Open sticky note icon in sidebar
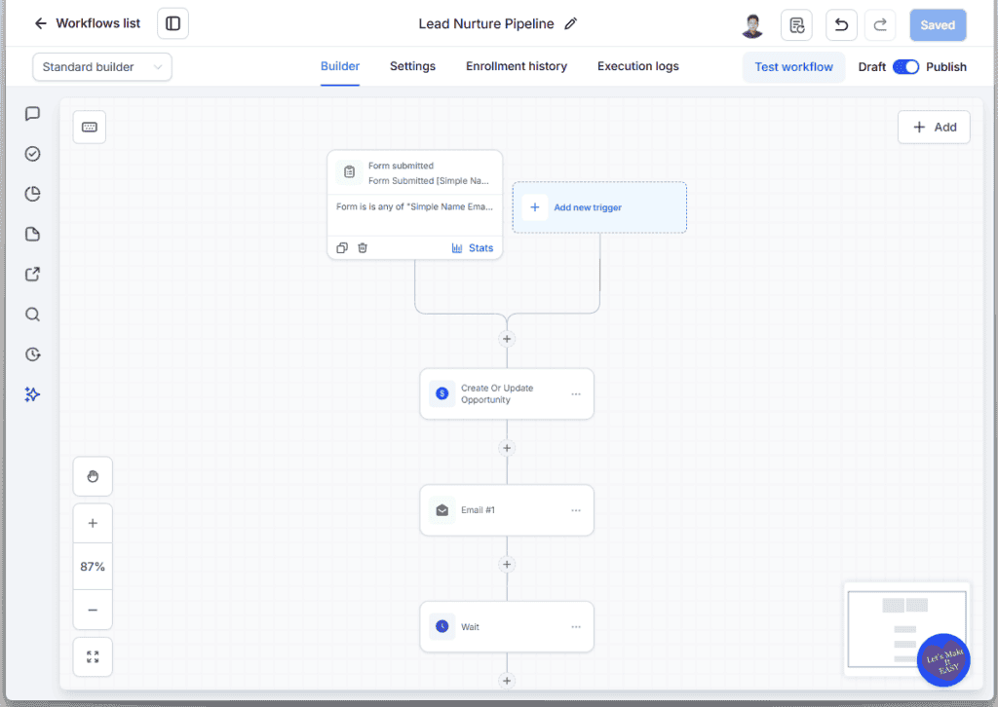Screen dimensions: 998x707 (x=32, y=234)
